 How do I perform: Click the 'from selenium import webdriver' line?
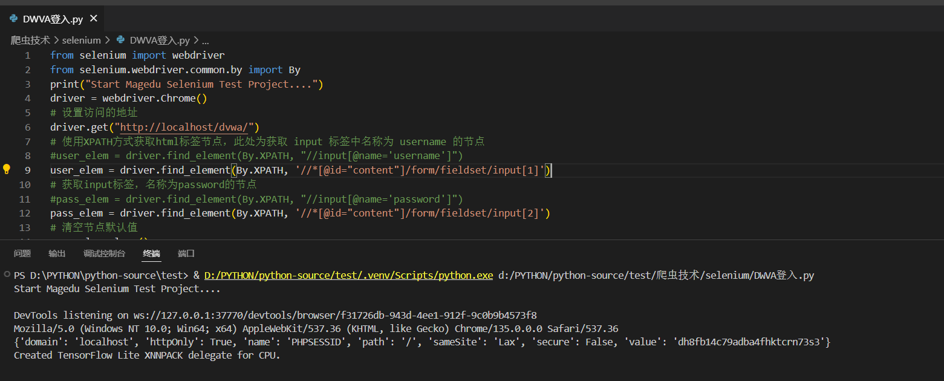click(x=137, y=56)
